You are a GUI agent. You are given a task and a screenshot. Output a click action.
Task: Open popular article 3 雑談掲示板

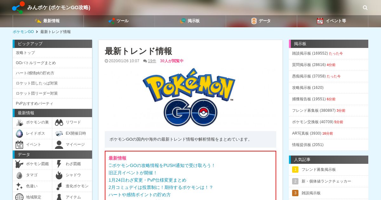(329, 193)
